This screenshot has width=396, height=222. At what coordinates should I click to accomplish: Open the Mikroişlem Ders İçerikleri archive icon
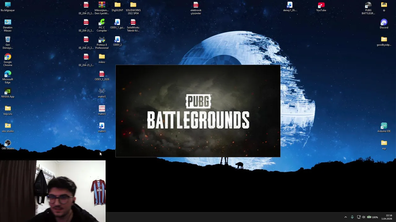click(x=102, y=8)
